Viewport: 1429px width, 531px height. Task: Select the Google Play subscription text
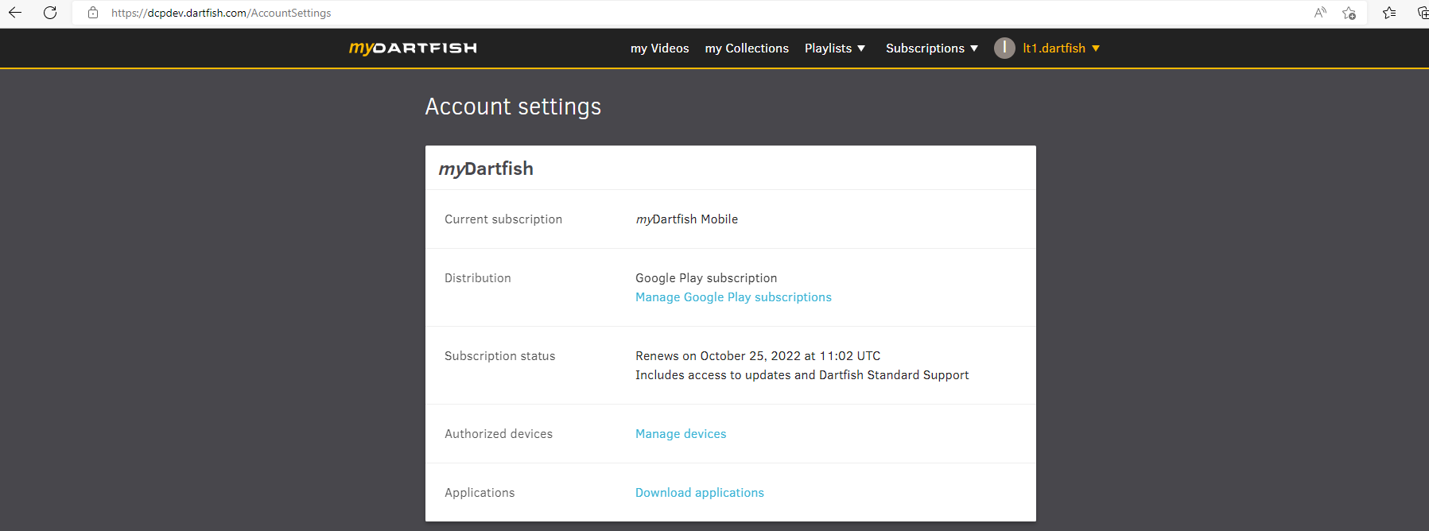[706, 278]
